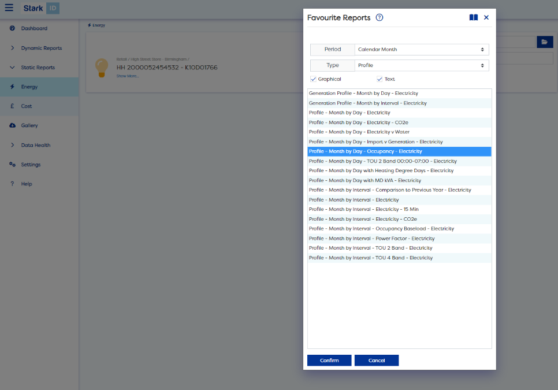Click meter title HH 2000052454532 - K10D01766
558x390 pixels.
(167, 67)
